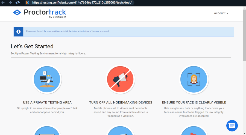Click the browser forward arrow

pyautogui.click(x=10, y=2)
